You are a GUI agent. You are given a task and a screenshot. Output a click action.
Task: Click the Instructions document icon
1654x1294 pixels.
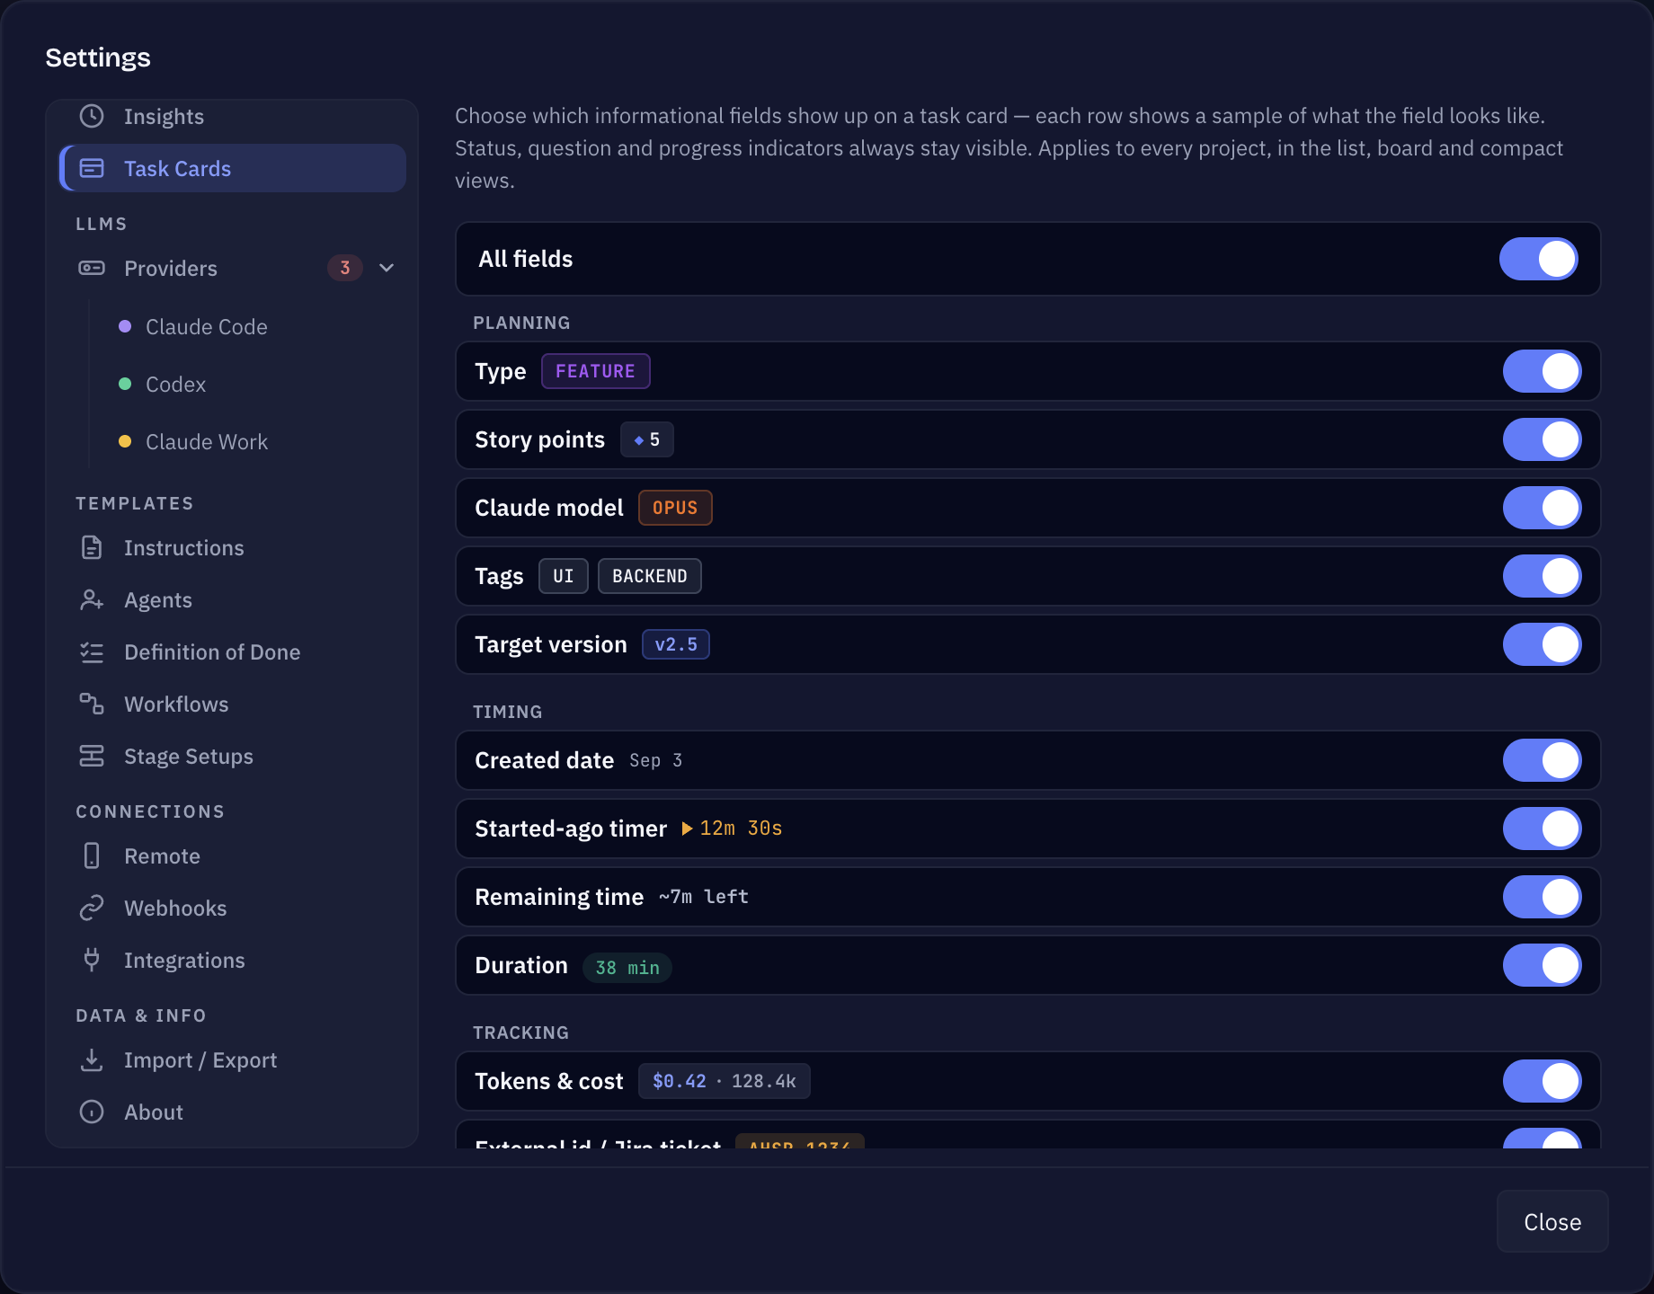coord(92,547)
